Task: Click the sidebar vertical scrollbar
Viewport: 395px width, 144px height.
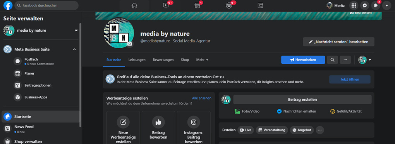Action: coord(81,75)
